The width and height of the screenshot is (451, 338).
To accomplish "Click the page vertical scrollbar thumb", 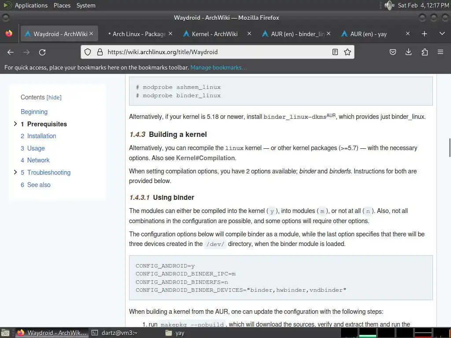I will (449, 147).
